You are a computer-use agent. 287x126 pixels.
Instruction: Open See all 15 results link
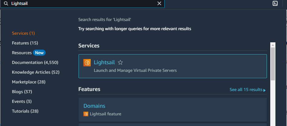pos(246,89)
